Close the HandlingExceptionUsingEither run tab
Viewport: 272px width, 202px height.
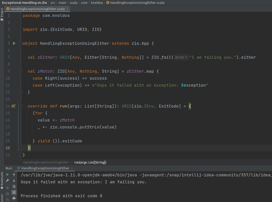click(72, 168)
